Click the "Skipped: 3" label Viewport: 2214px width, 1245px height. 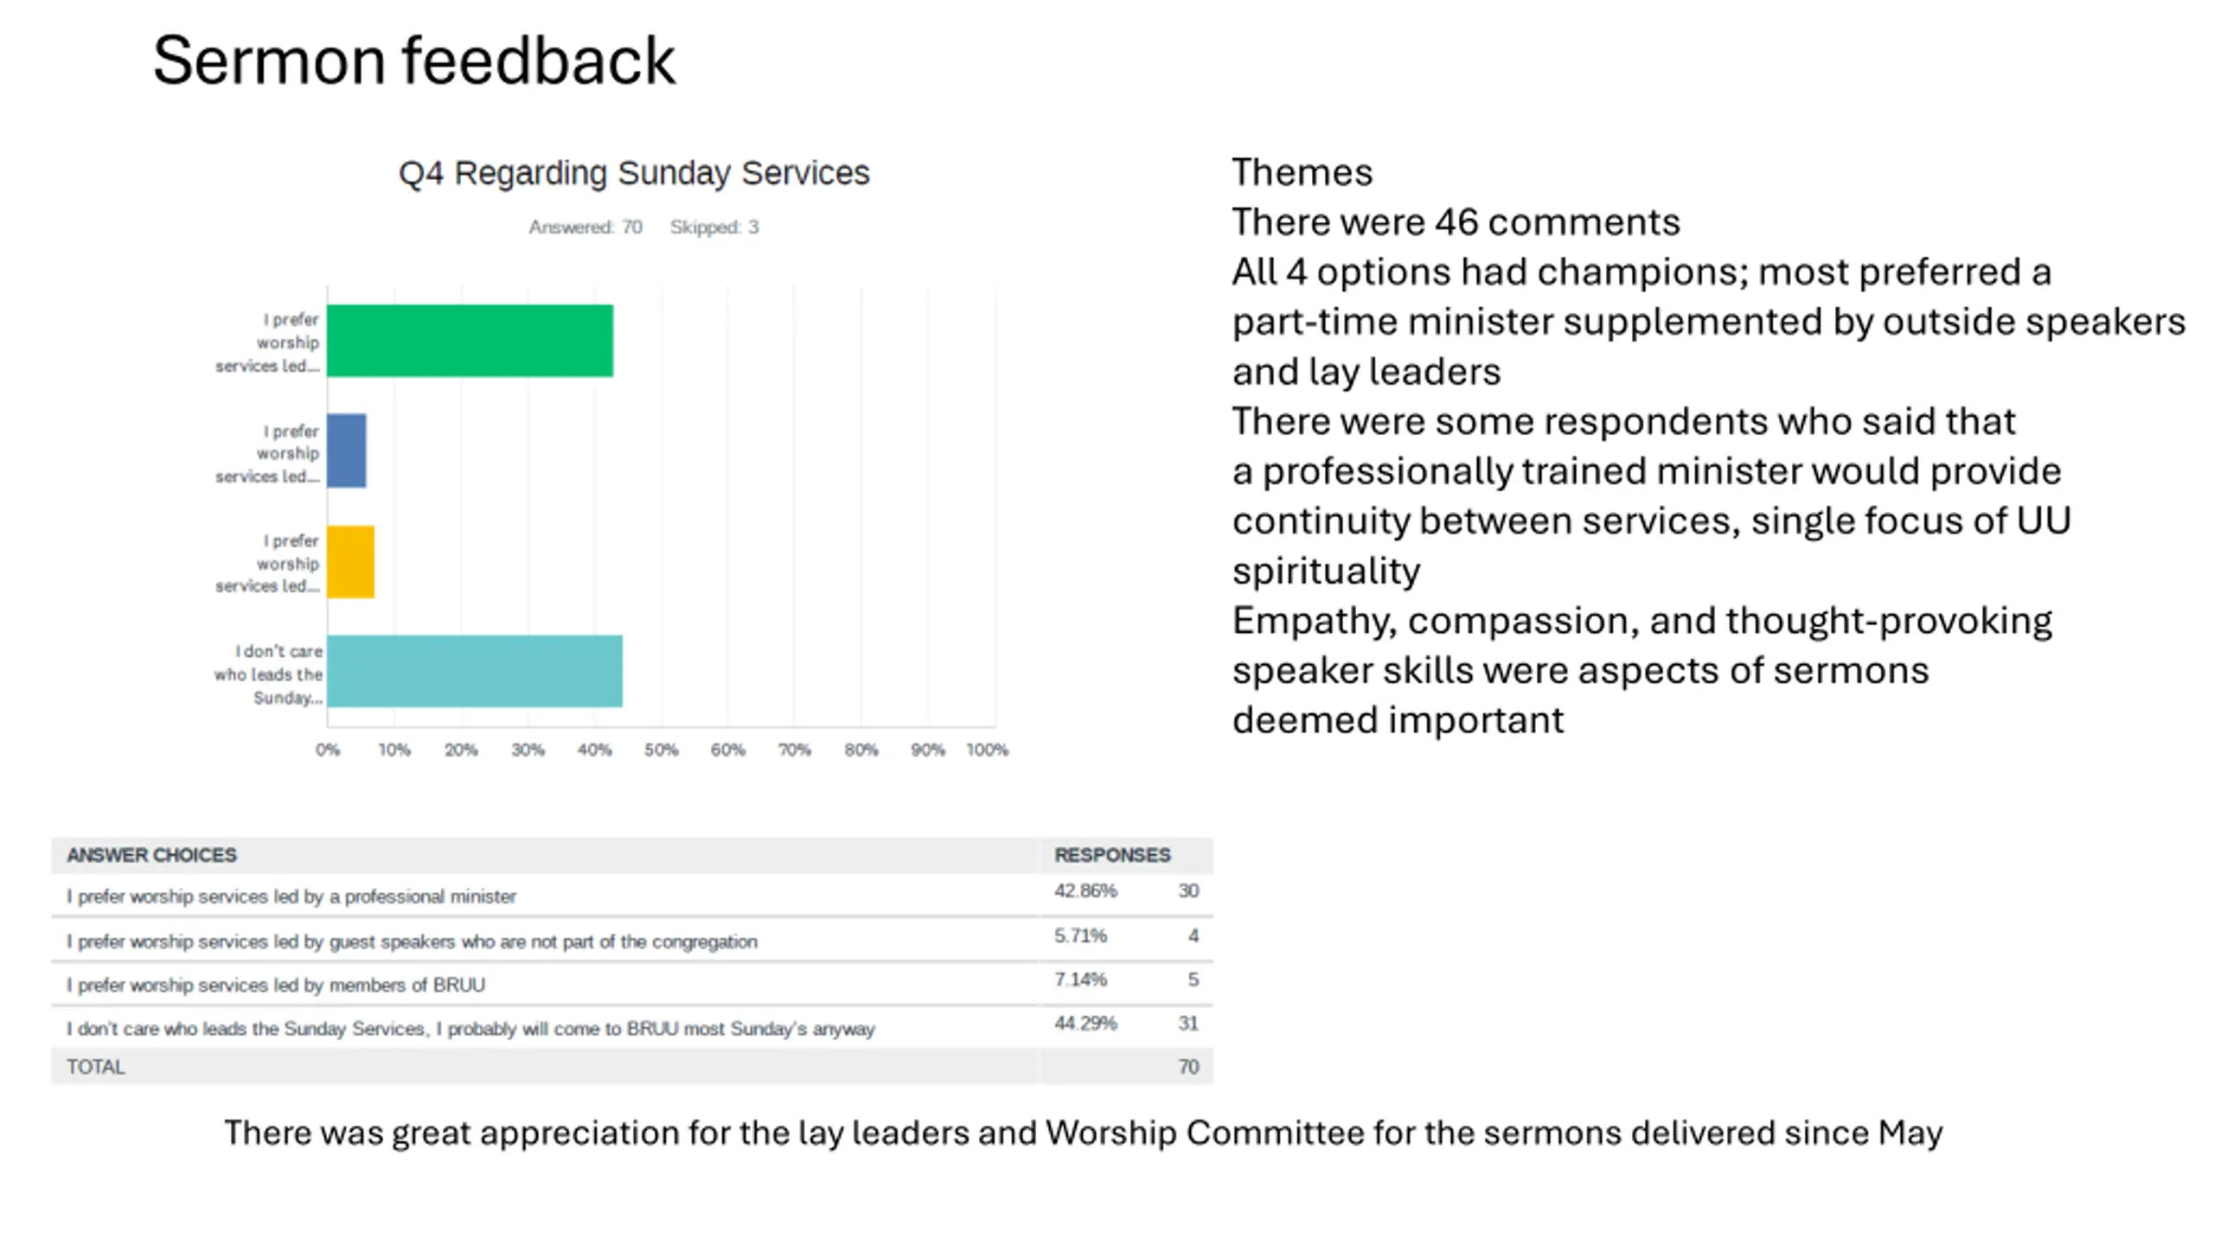coord(714,227)
